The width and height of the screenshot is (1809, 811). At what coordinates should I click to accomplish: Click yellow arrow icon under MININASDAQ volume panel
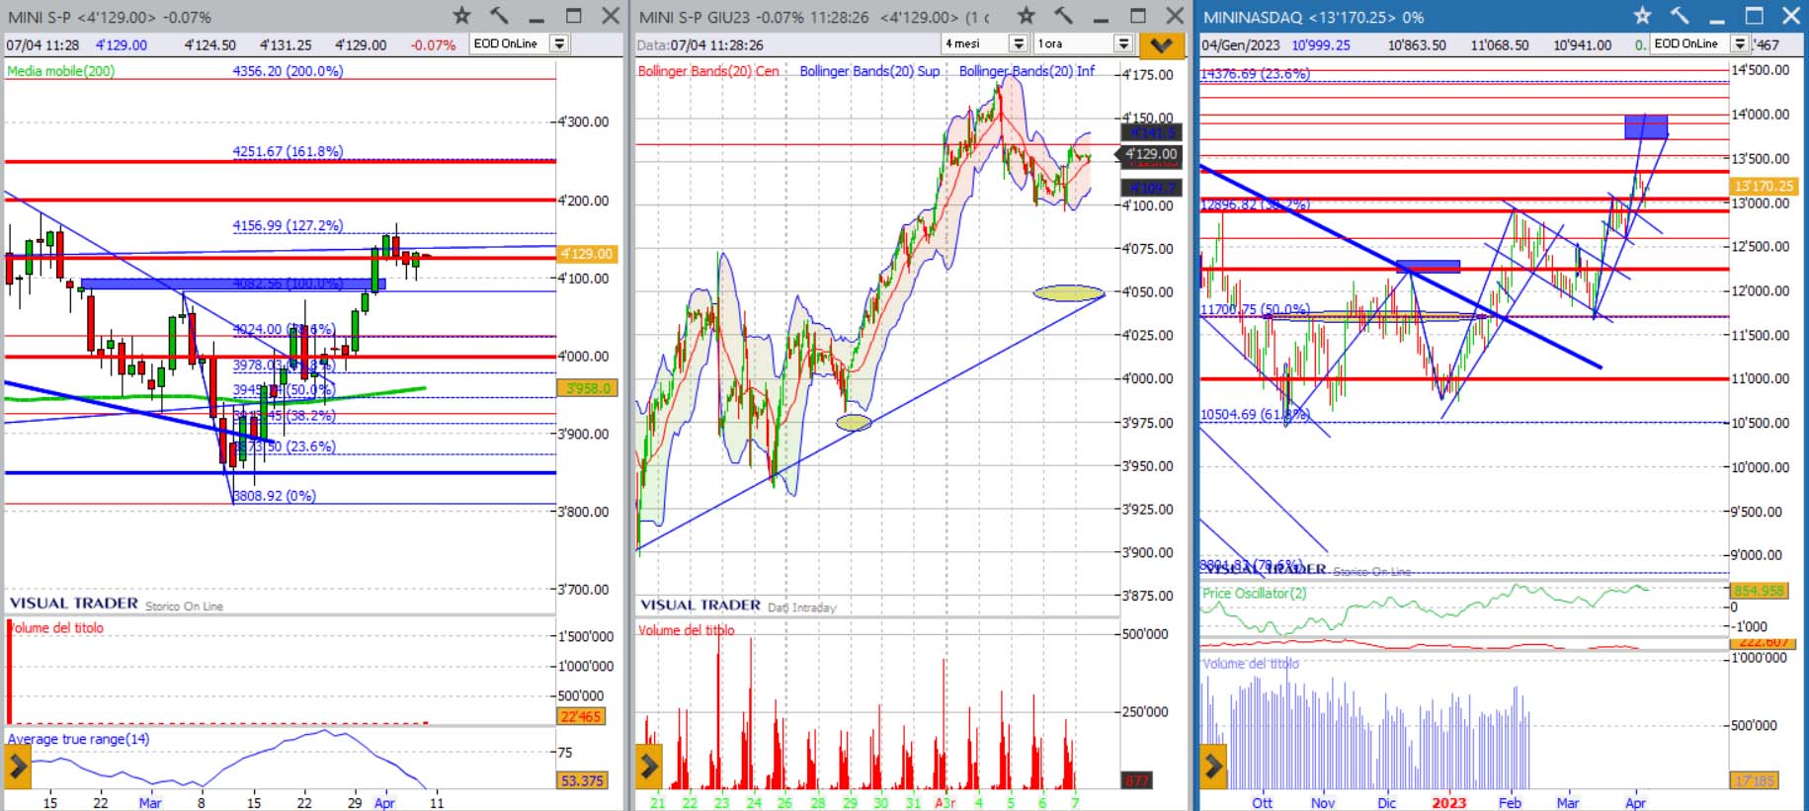point(1213,766)
